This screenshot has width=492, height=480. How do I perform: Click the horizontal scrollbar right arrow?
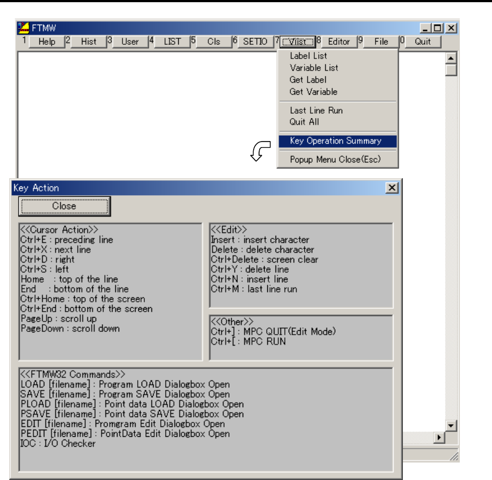(439, 437)
